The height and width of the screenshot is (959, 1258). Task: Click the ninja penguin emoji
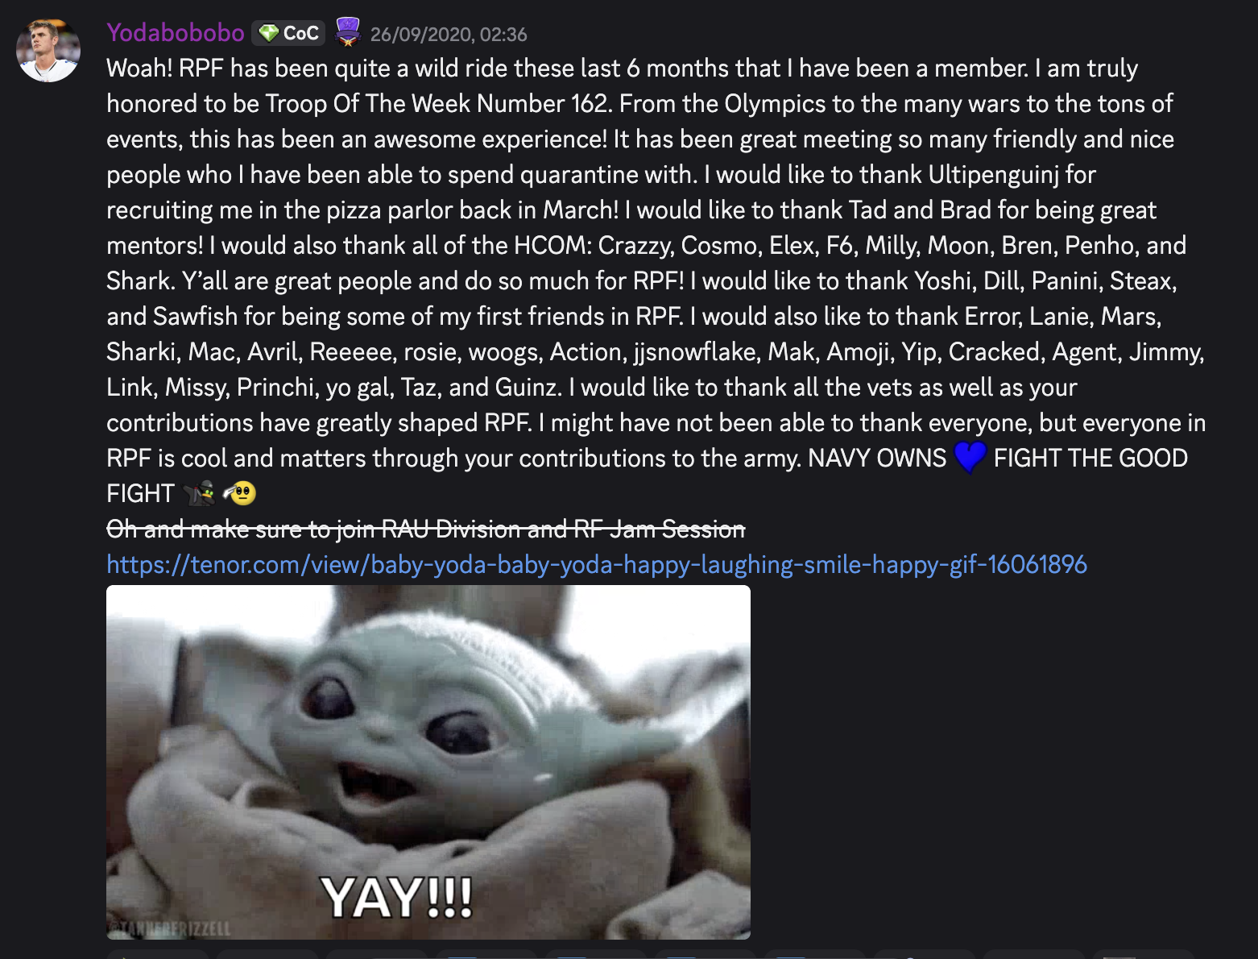pos(199,492)
